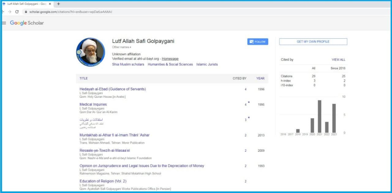Open Humanities & Social Sciences label
392x193 pixels.
point(170,64)
